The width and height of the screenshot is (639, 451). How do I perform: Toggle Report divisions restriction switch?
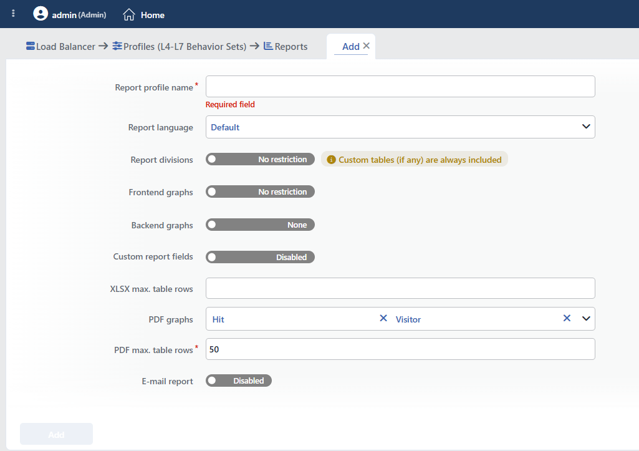coord(260,159)
